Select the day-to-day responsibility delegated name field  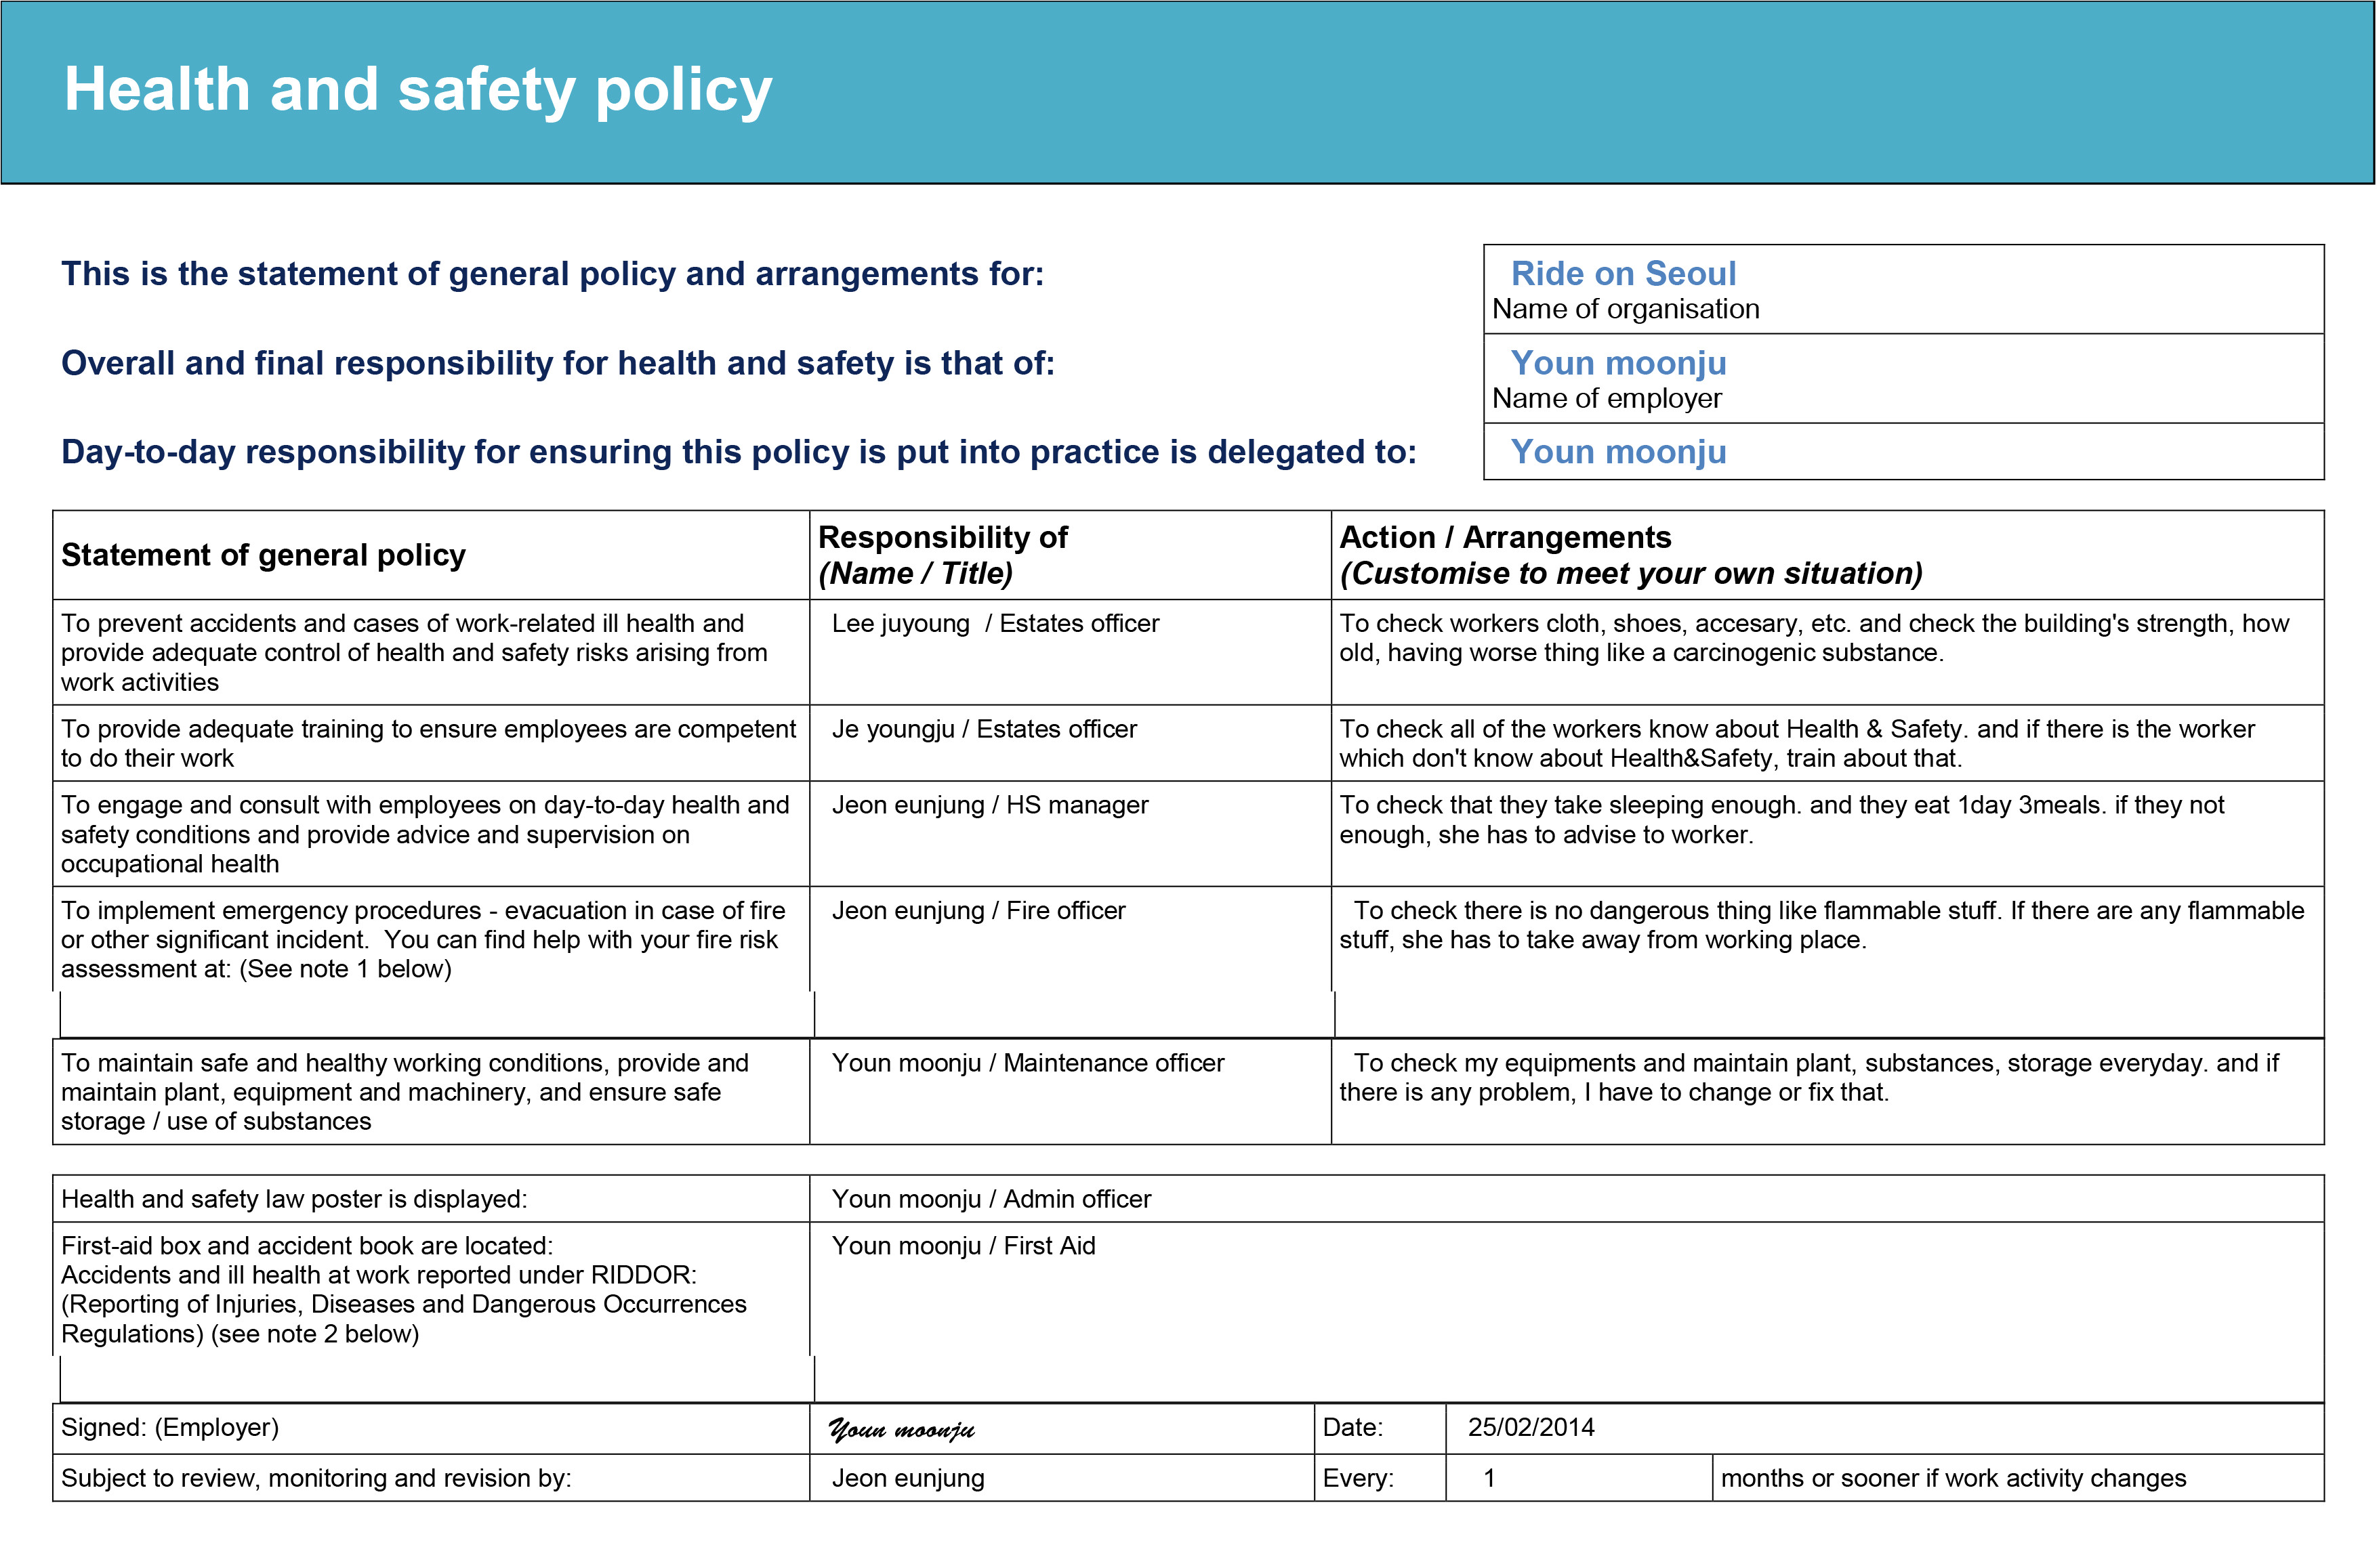pyautogui.click(x=1617, y=452)
